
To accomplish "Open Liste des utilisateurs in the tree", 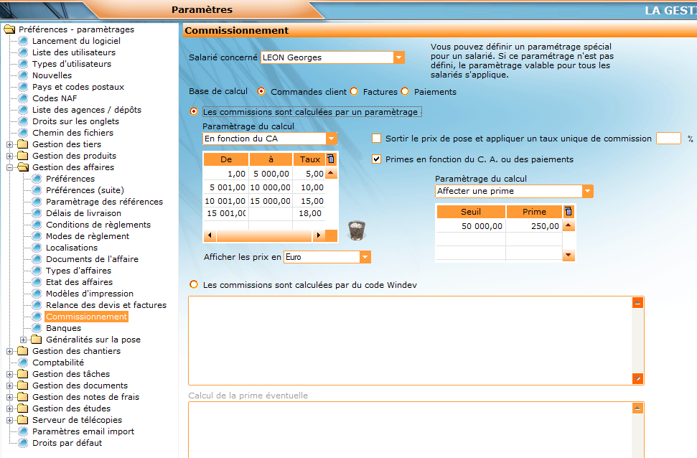I will click(74, 52).
